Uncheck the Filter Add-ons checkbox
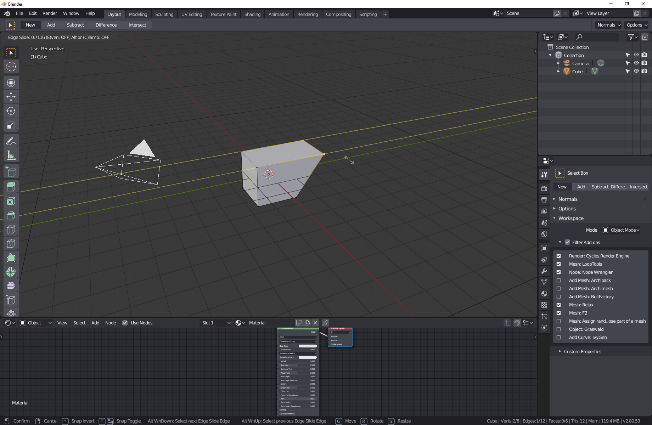Screen dimensions: 652x425 pyautogui.click(x=568, y=242)
